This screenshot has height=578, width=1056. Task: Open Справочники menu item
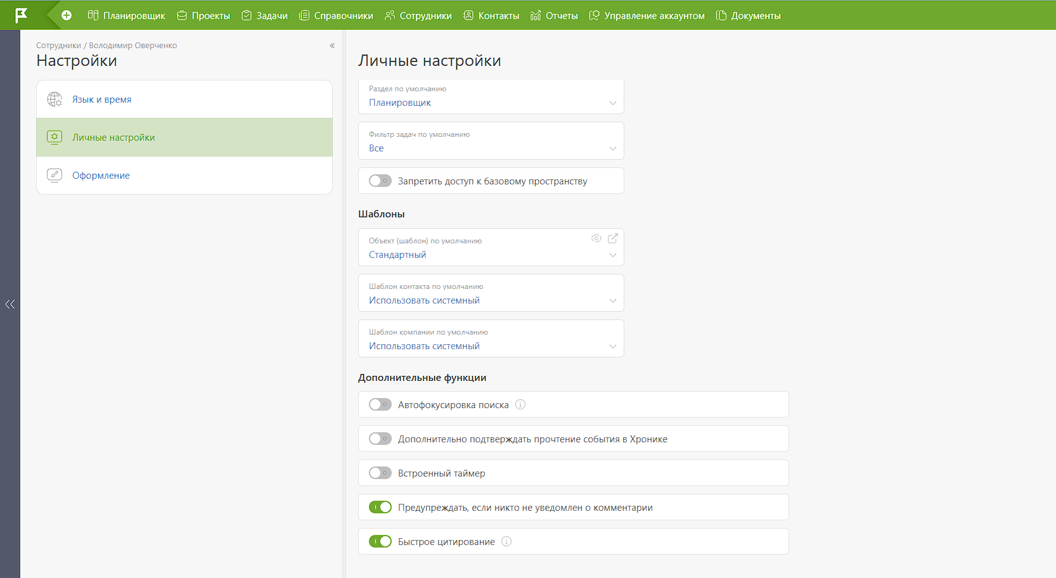336,15
